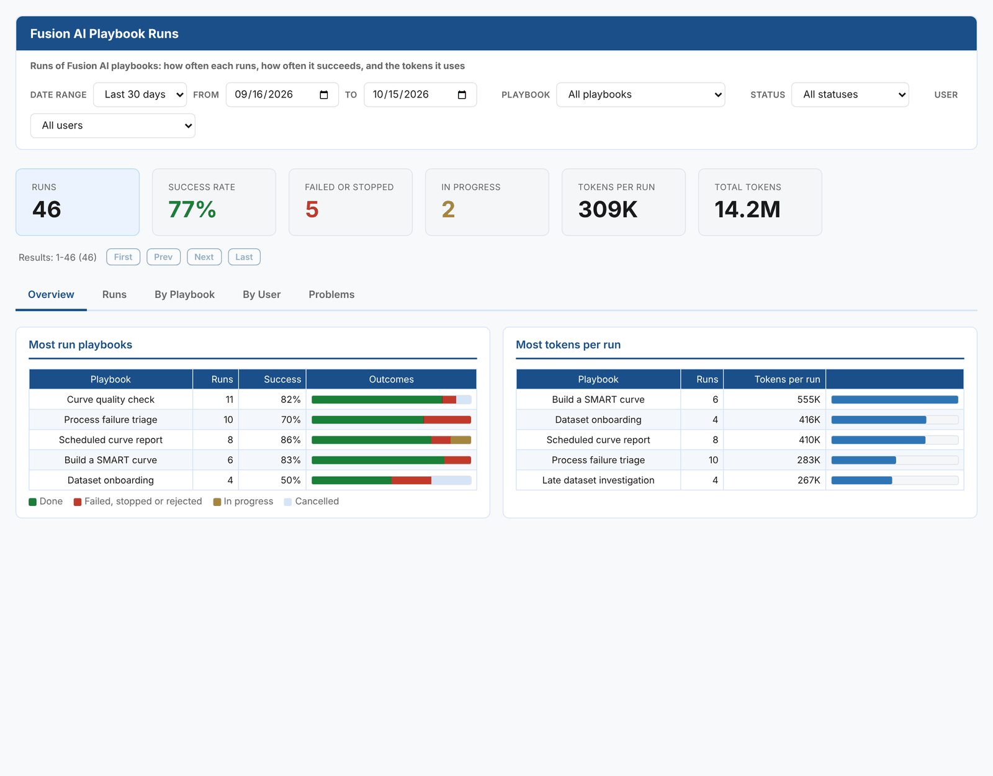Viewport: 993px width, 776px height.
Task: Open calendar picker in FROM date field
Action: (323, 95)
